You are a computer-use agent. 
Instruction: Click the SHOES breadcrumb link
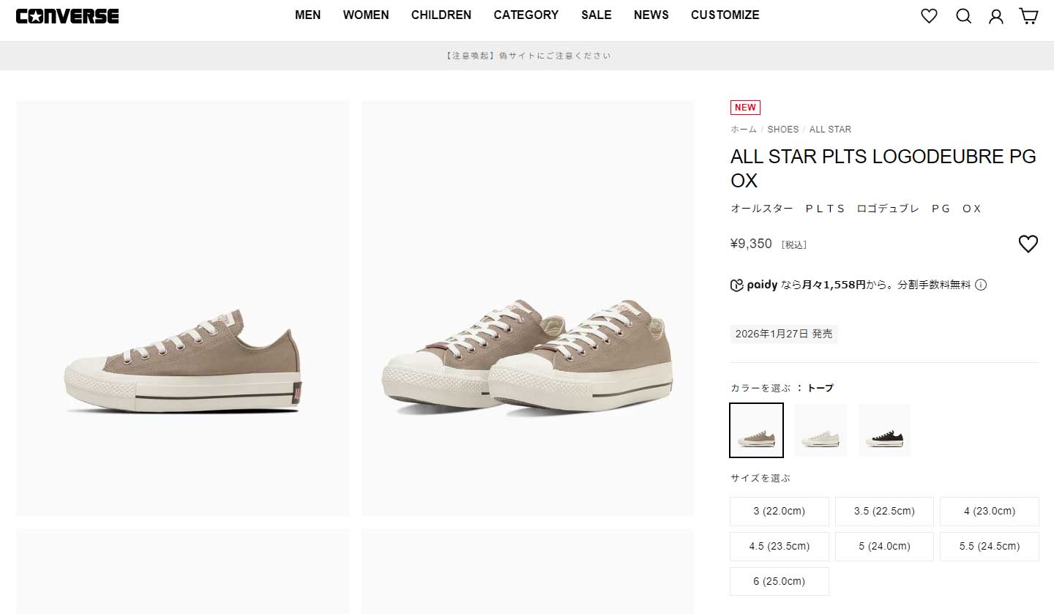pos(783,129)
